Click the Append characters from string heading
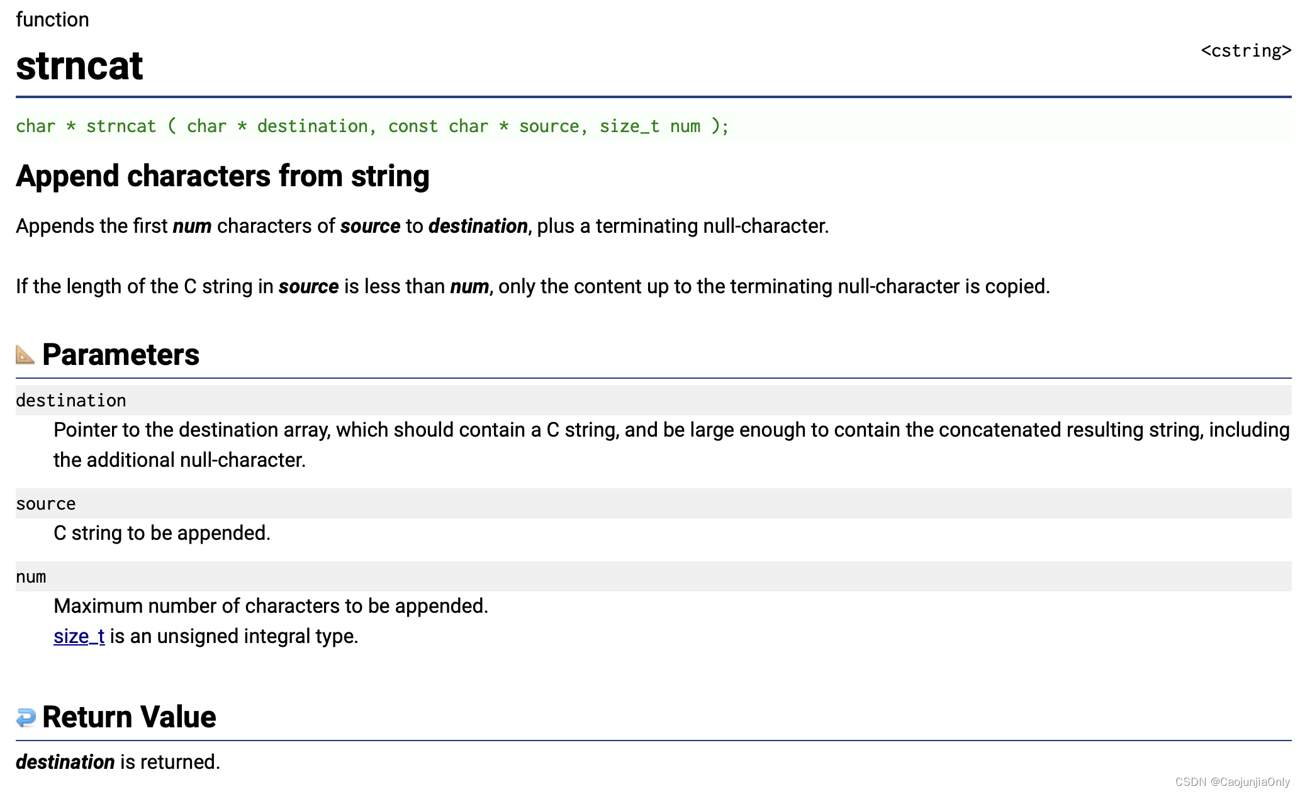The height and width of the screenshot is (794, 1300). 223,176
